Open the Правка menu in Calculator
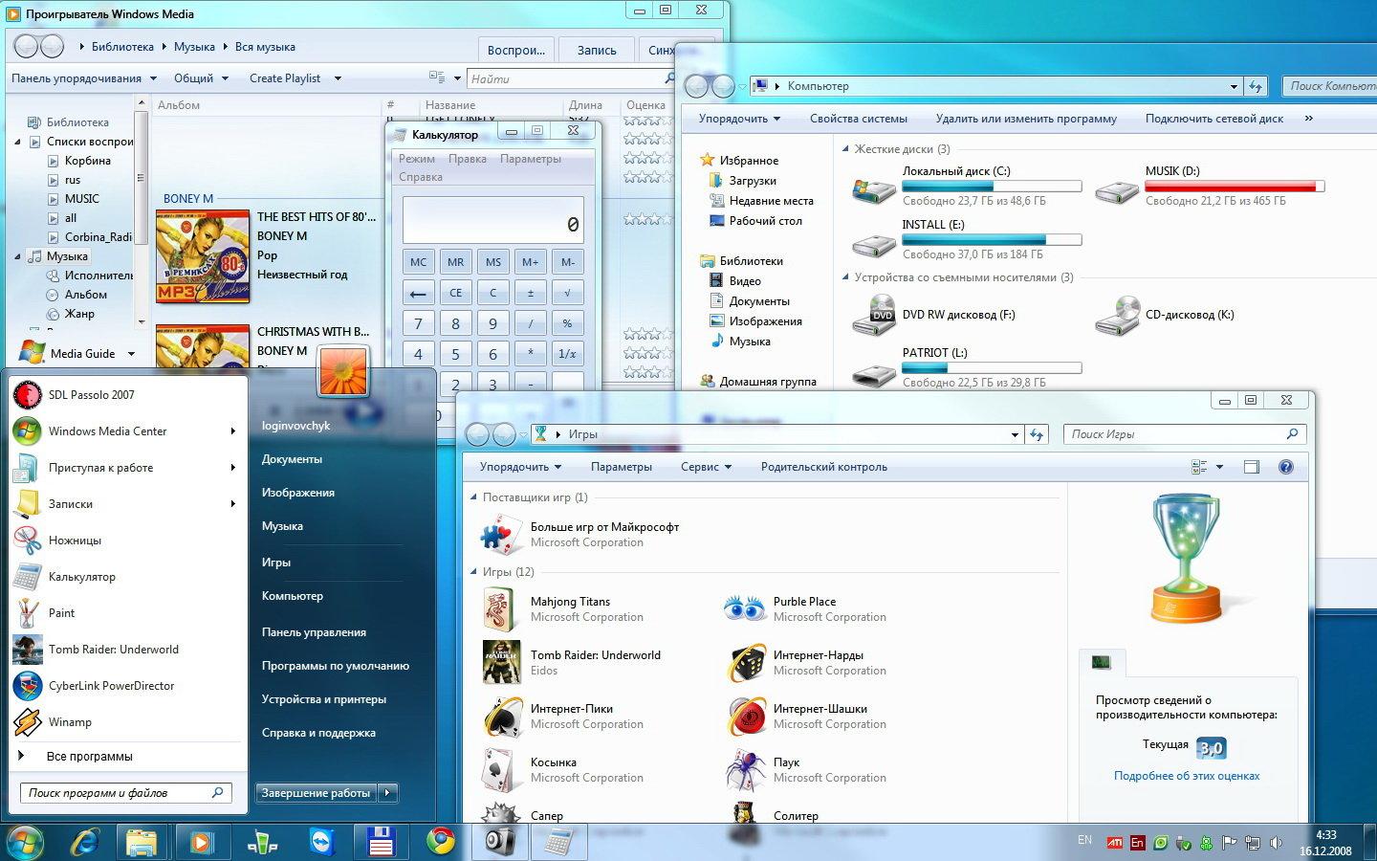 [467, 159]
